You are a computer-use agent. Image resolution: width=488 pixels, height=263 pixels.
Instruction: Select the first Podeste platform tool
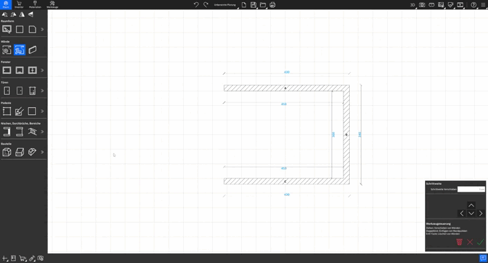6,111
